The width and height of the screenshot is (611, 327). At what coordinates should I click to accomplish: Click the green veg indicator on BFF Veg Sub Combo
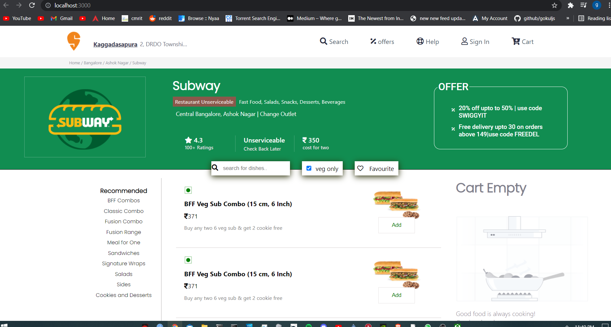point(188,190)
